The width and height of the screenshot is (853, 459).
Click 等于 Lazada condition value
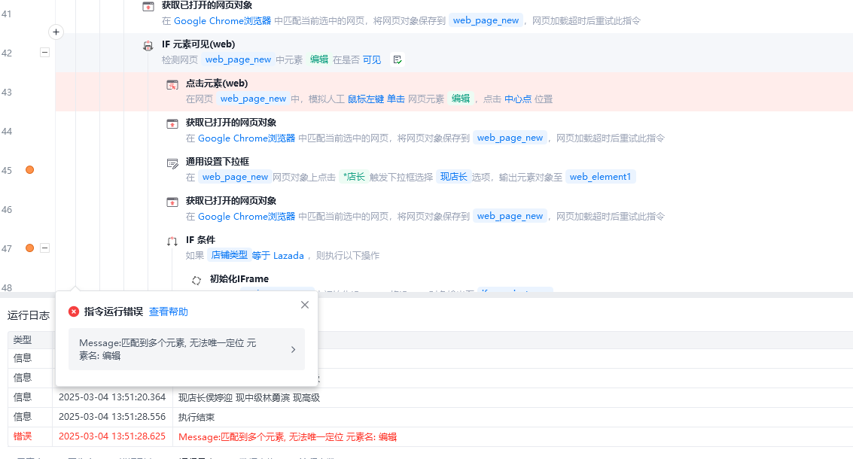tap(278, 256)
